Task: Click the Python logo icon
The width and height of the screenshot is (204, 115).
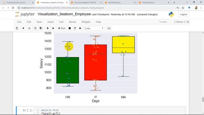Action: click(171, 14)
